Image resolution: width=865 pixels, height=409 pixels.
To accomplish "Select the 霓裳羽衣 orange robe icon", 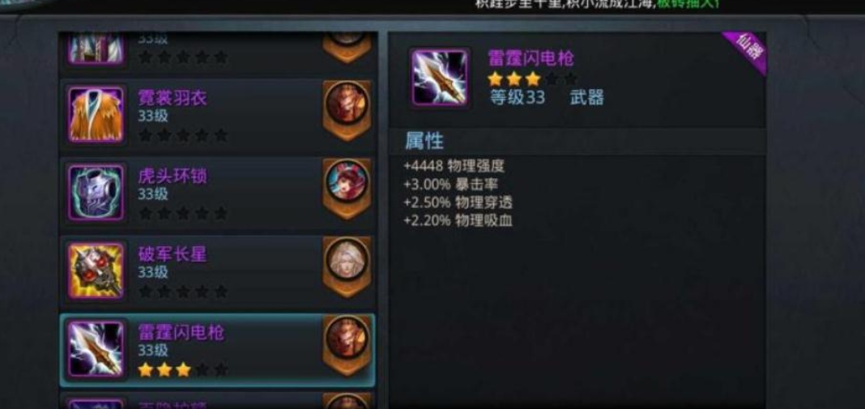I will (x=96, y=115).
